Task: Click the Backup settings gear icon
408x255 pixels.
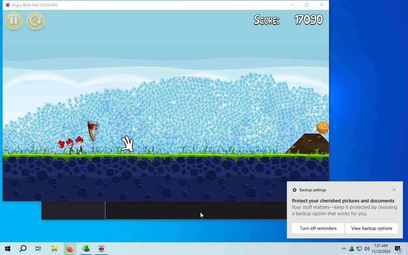Action: tap(295, 190)
